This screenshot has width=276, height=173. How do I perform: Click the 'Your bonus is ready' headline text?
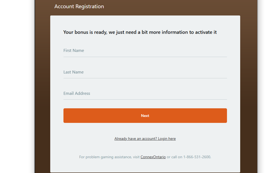point(140,32)
